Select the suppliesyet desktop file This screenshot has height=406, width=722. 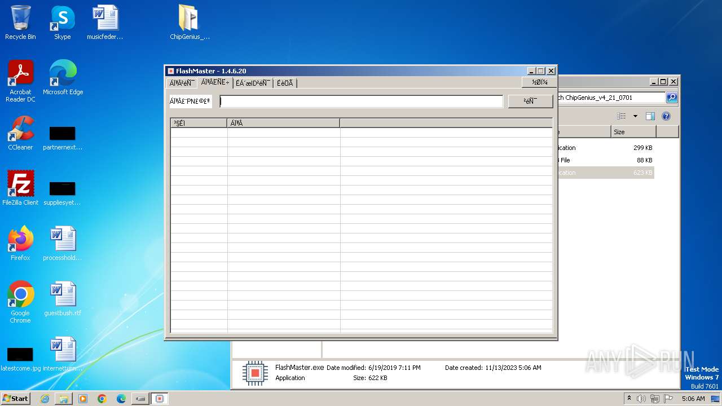tap(63, 193)
